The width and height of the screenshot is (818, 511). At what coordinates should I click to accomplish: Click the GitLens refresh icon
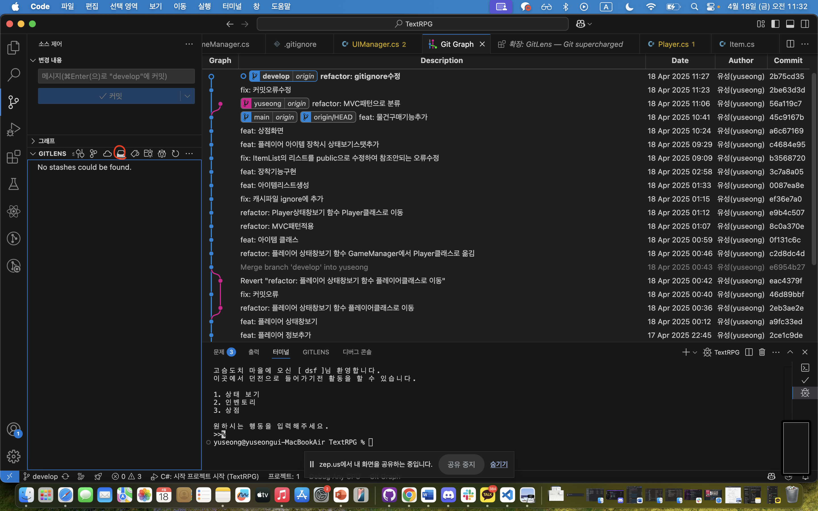pos(175,154)
